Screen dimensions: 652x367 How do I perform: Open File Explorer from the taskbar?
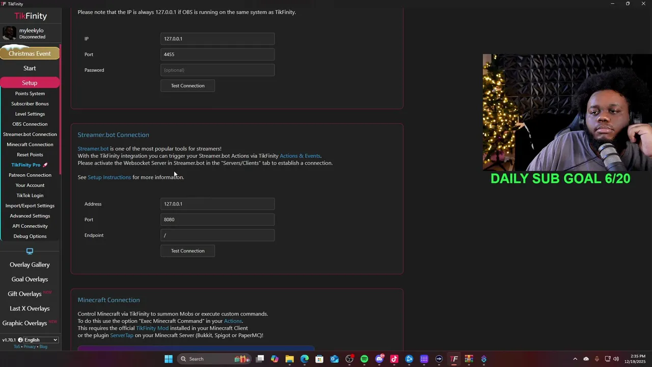coord(289,359)
